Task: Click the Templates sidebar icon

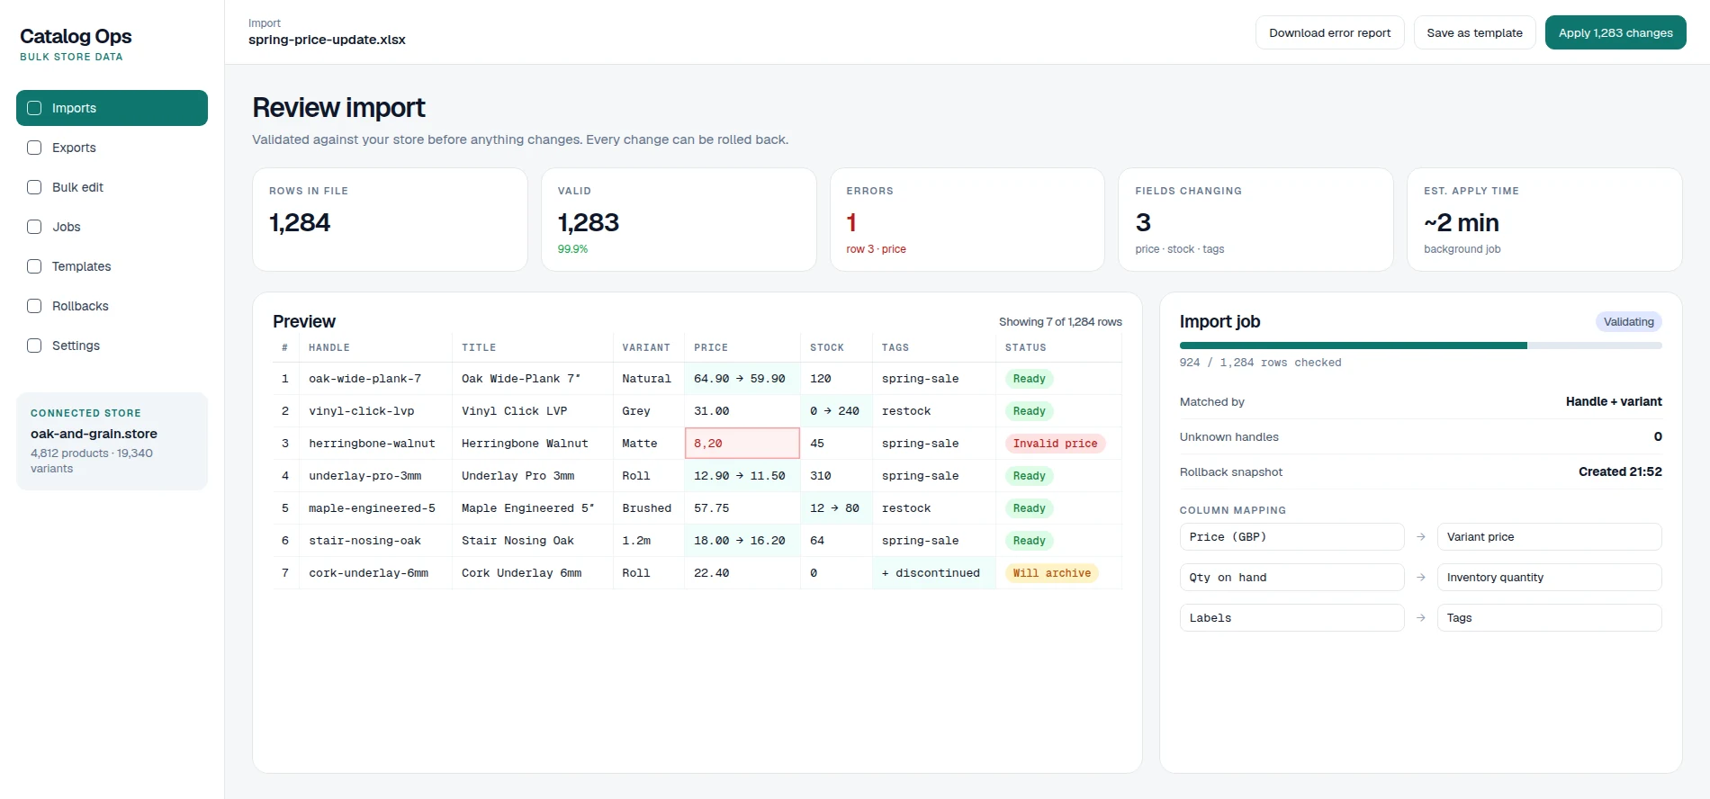Action: (x=34, y=266)
